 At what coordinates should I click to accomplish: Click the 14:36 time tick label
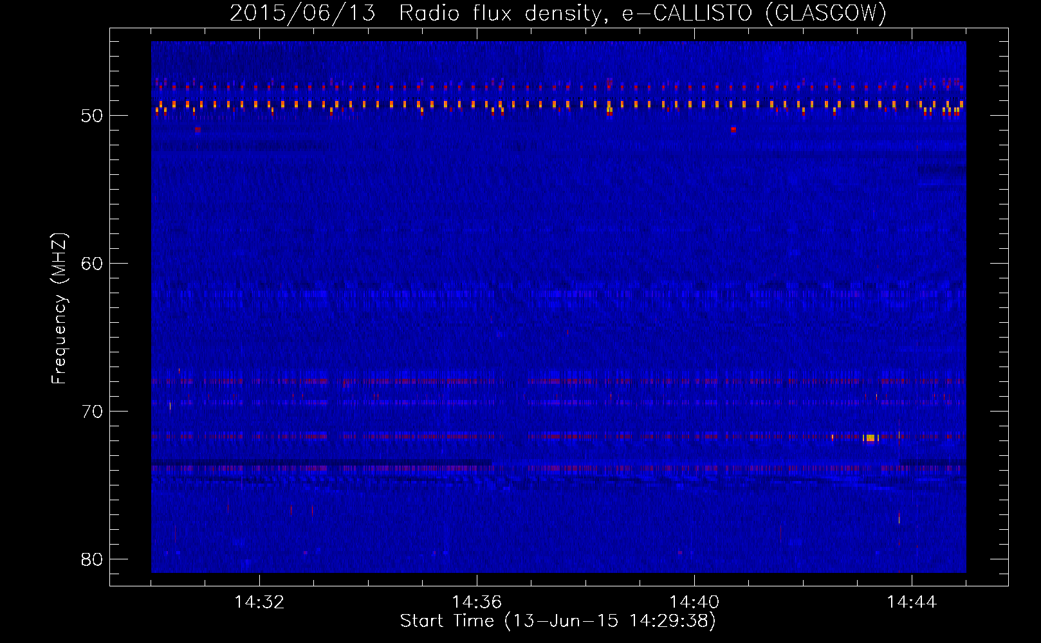[477, 602]
